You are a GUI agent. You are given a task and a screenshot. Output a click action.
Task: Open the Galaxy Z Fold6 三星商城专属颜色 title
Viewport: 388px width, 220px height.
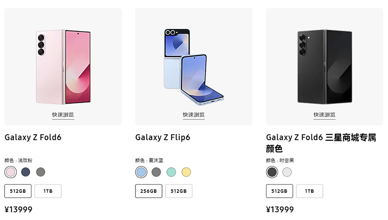tap(321, 143)
